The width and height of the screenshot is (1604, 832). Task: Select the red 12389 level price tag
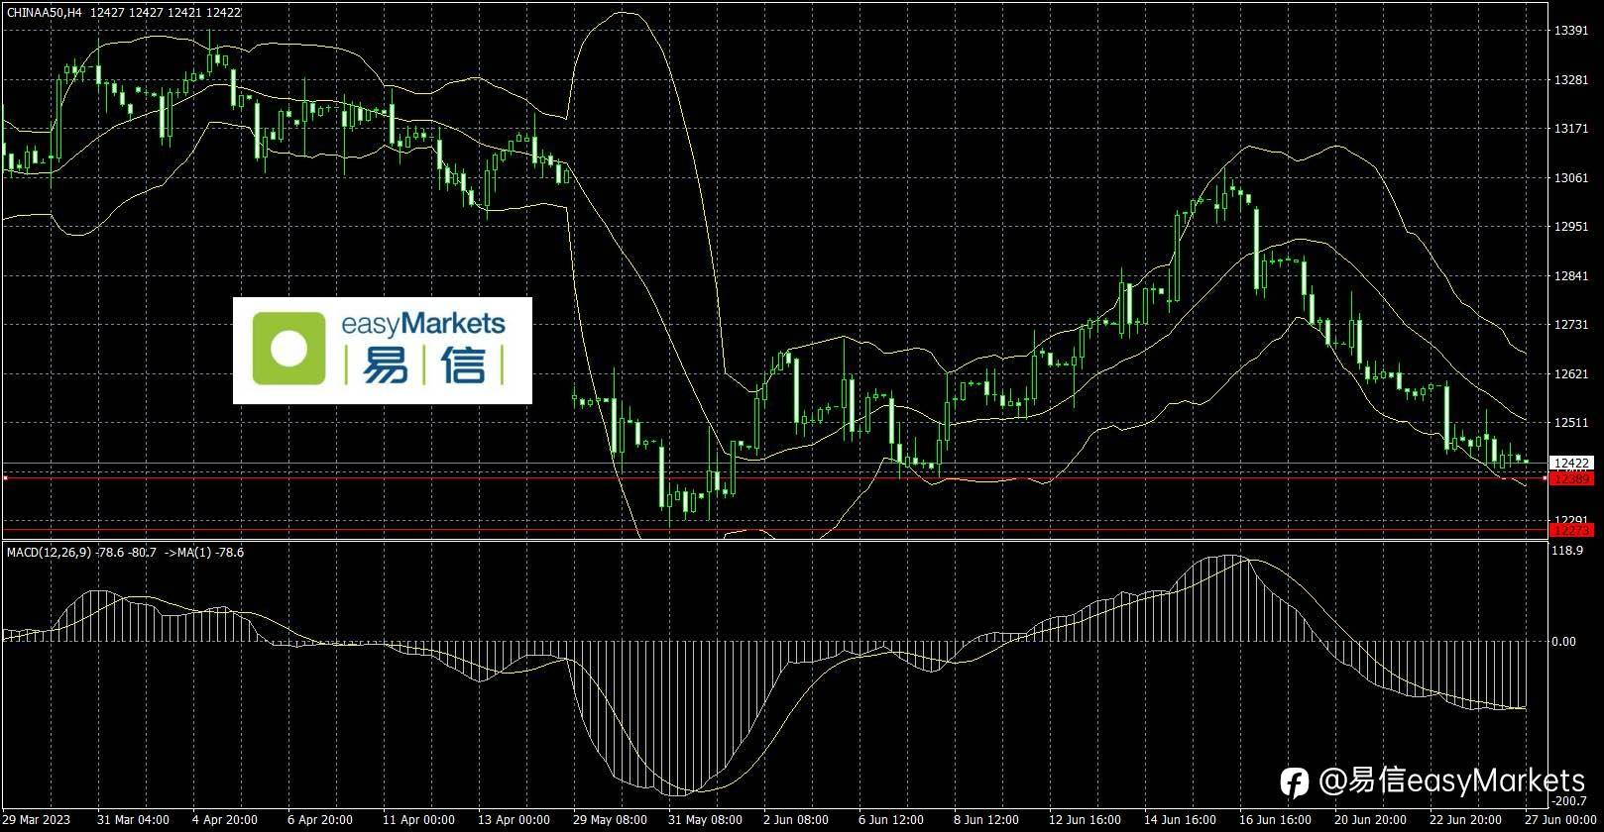point(1571,478)
